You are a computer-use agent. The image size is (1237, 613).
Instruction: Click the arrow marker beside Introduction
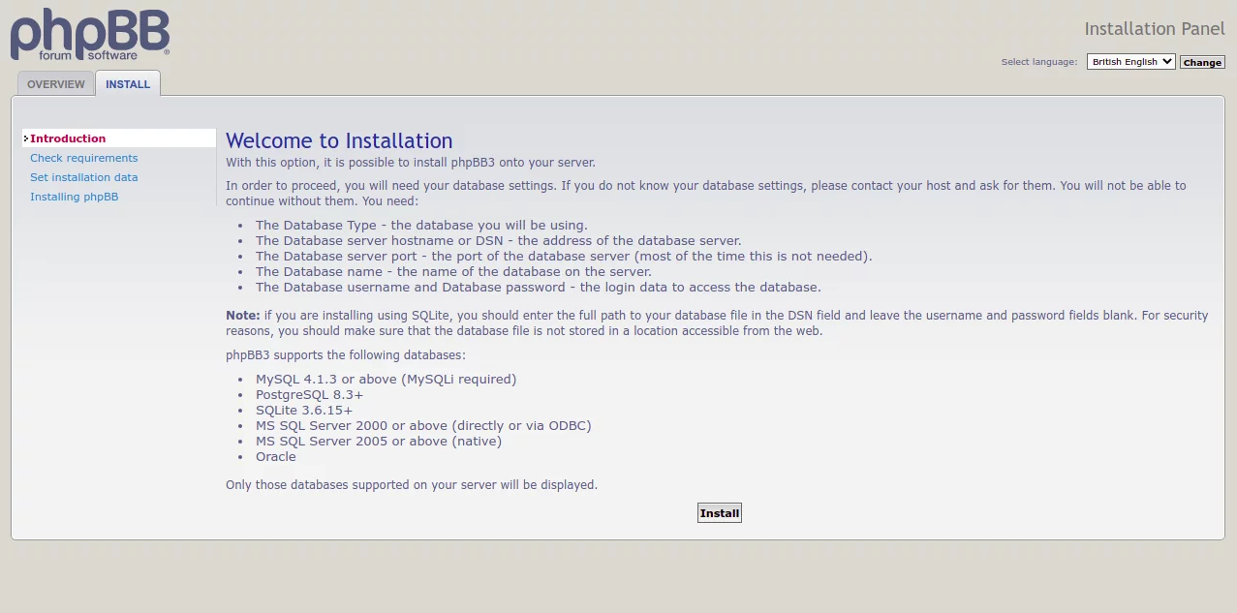26,139
